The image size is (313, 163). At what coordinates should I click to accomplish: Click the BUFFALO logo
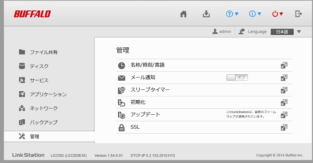[32, 14]
